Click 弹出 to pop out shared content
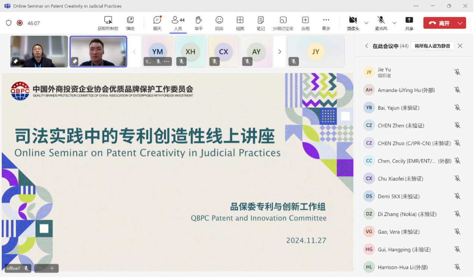 pos(130,23)
